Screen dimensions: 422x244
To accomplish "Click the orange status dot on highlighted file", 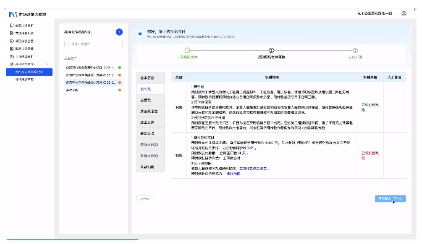I will (x=119, y=83).
